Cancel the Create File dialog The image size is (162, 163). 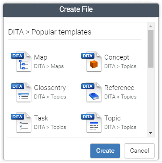[x=139, y=151]
